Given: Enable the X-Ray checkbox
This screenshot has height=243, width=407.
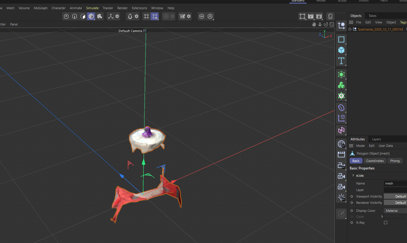Looking at the screenshot, I should (385, 223).
